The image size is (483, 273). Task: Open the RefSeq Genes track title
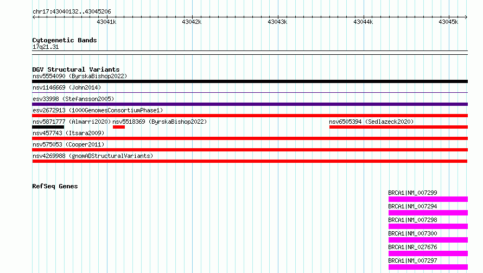[x=55, y=186]
